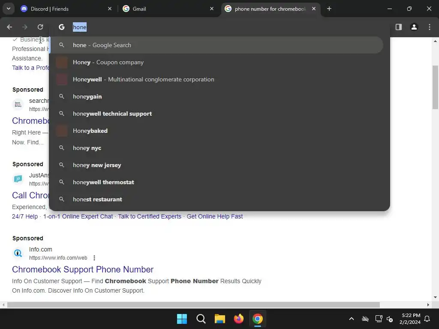Open Windows taskbar search
This screenshot has width=439, height=329.
[201, 319]
